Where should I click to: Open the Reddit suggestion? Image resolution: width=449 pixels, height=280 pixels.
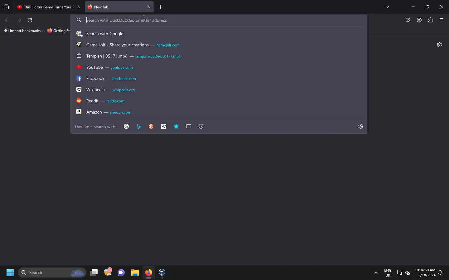[219, 101]
